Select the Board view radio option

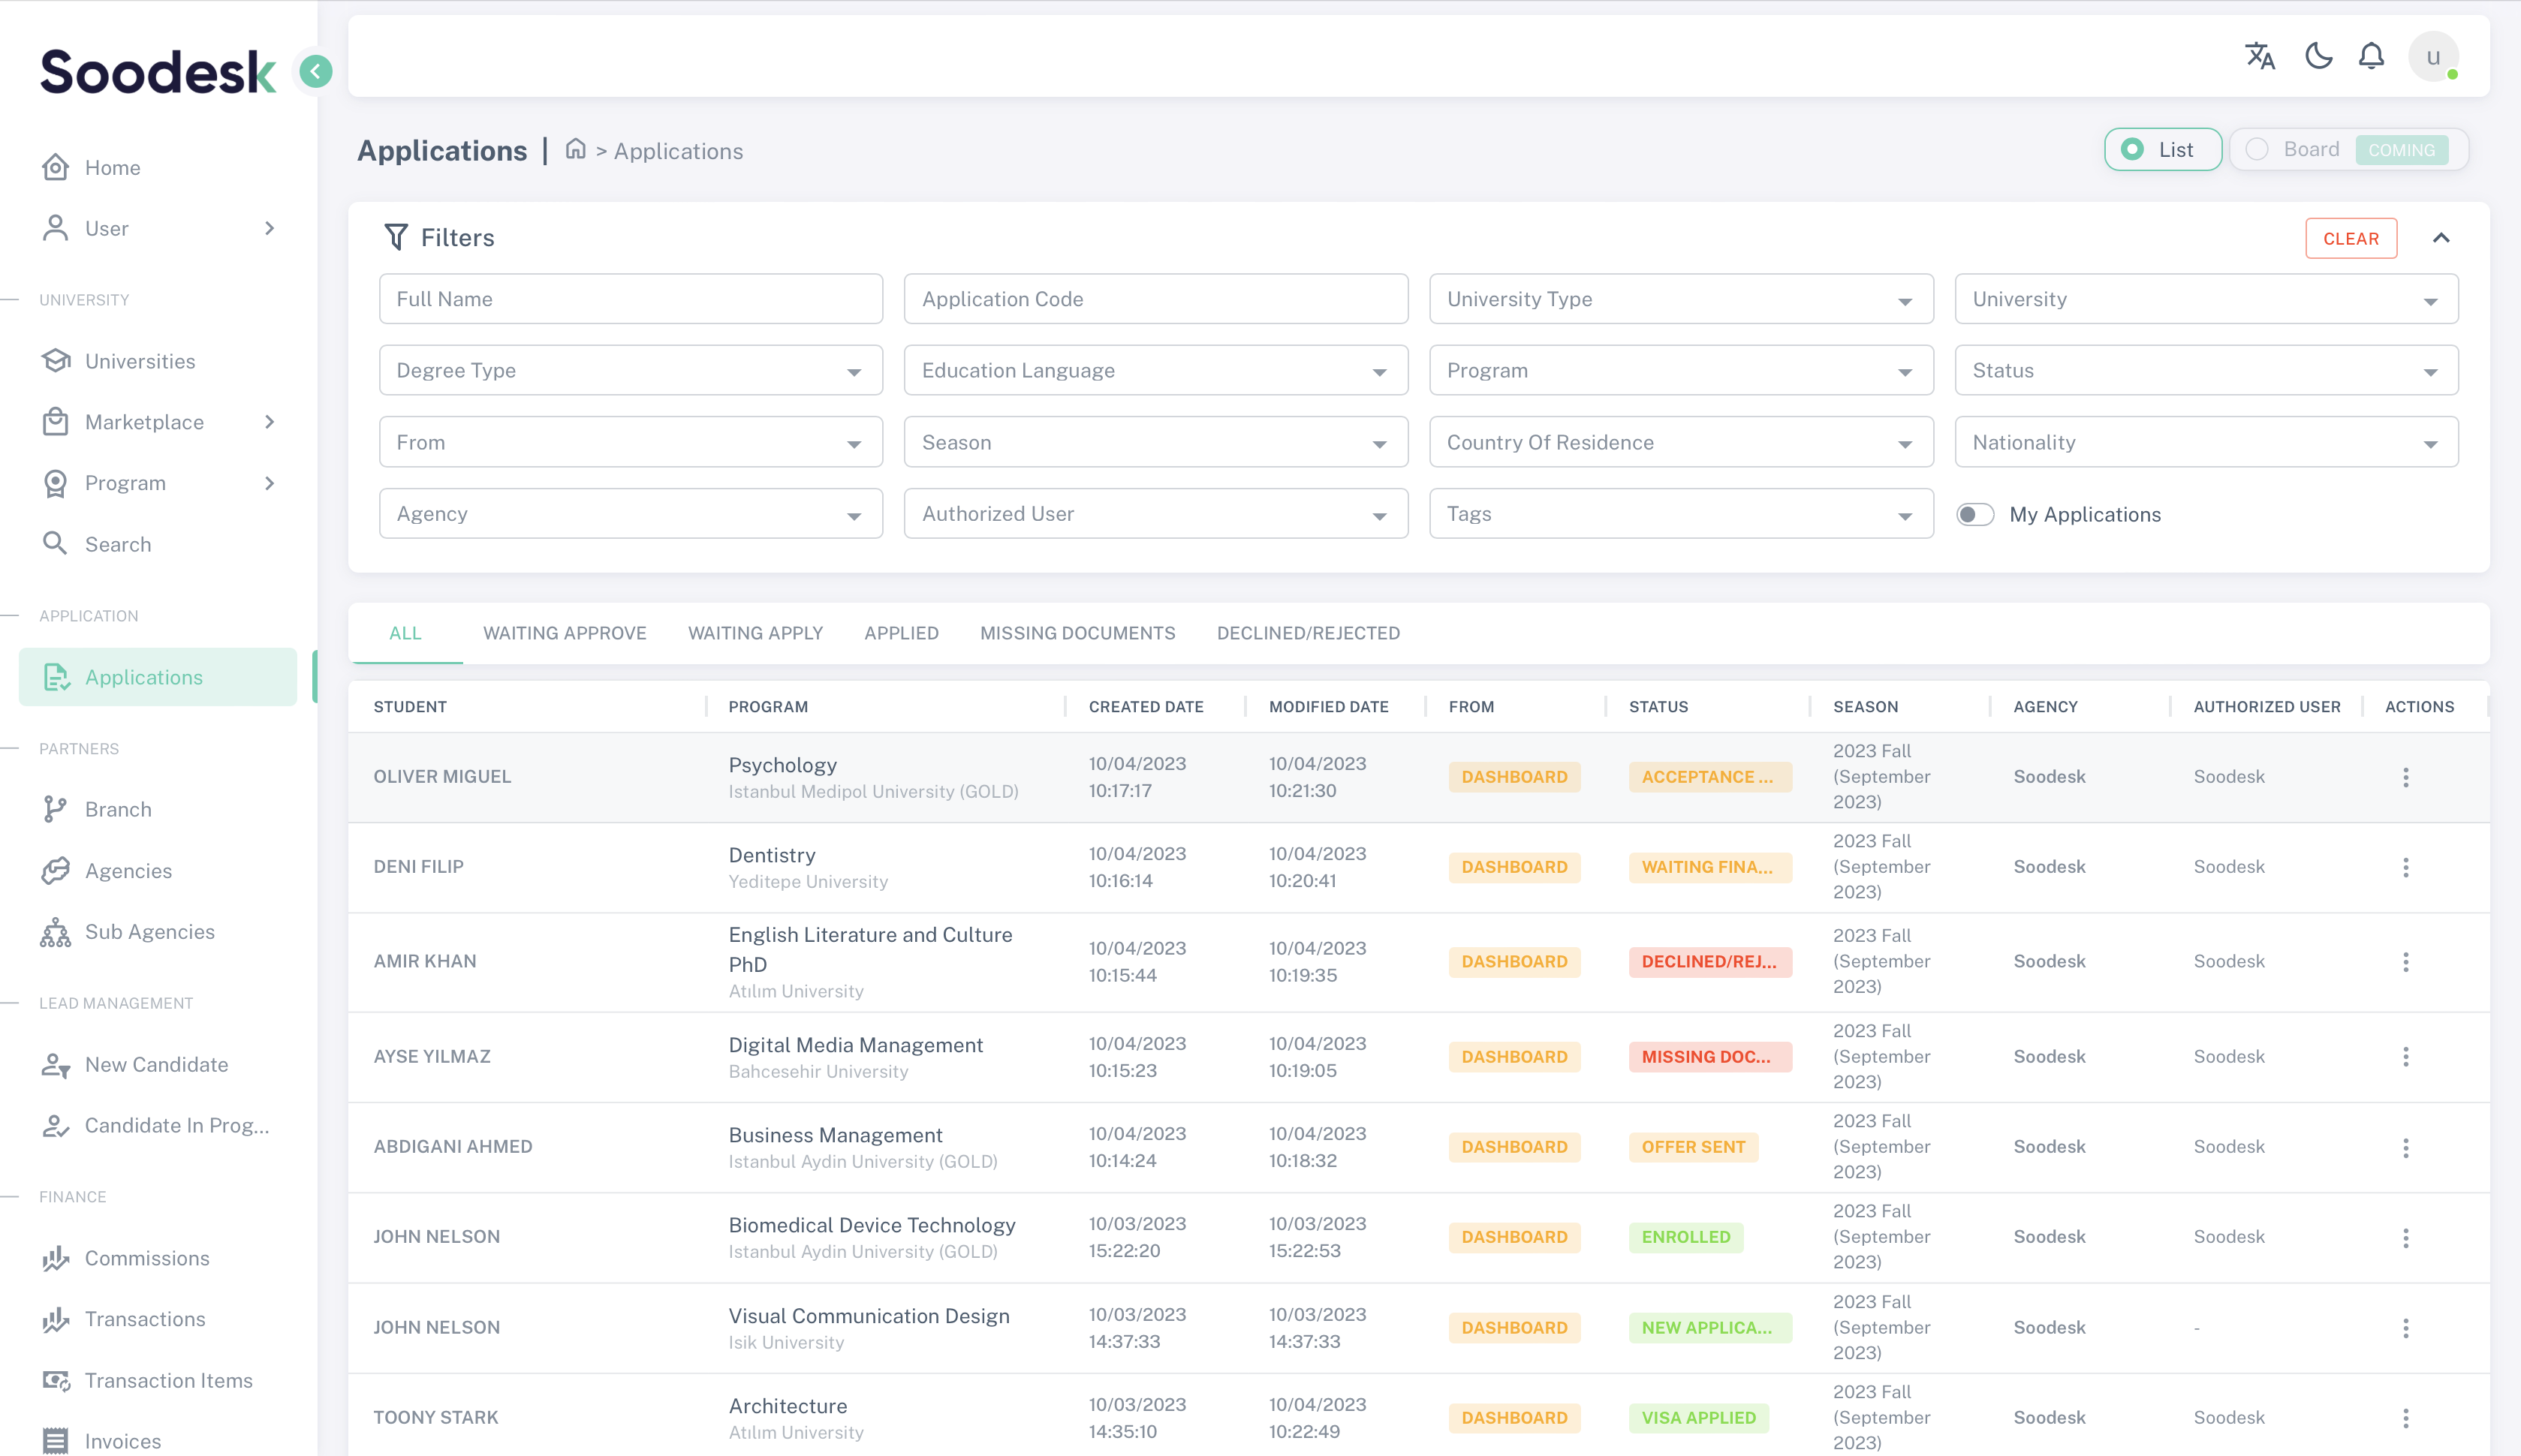(2256, 149)
